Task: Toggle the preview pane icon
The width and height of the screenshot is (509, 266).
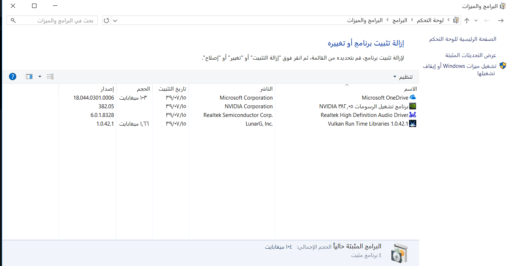Action: pyautogui.click(x=29, y=77)
